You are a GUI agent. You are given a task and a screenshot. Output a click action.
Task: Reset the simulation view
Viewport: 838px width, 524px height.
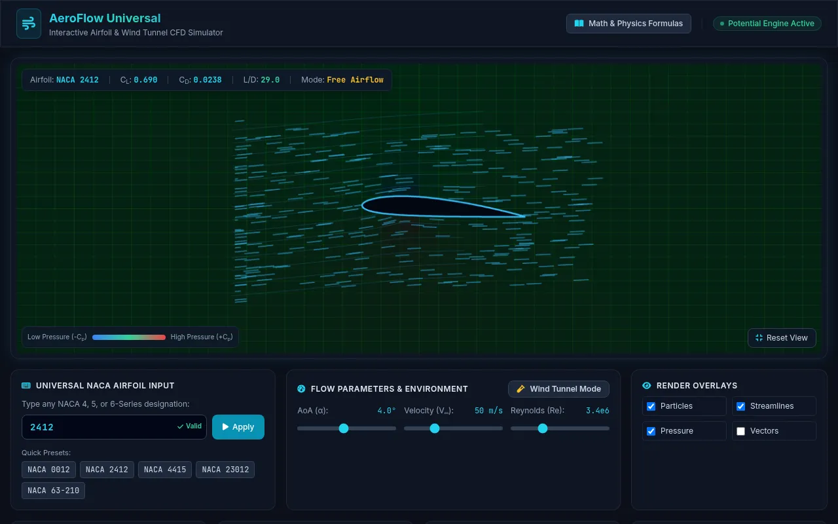(x=782, y=338)
